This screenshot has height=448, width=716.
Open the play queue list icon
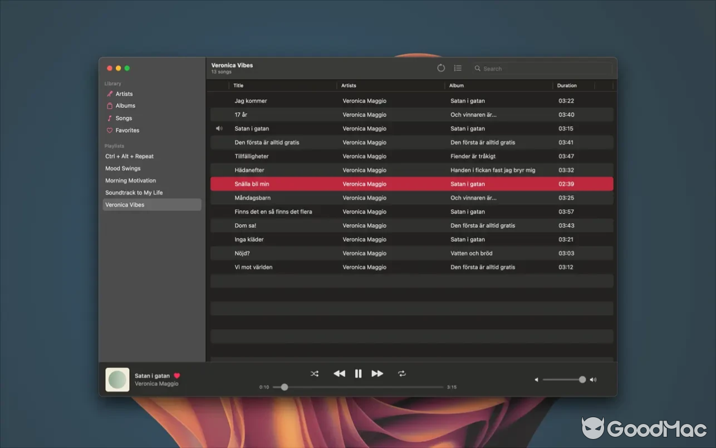[x=458, y=68]
